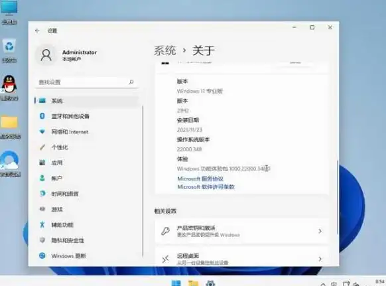This screenshot has width=386, height=286.
Task: Maximize the Settings window
Action: point(312,28)
